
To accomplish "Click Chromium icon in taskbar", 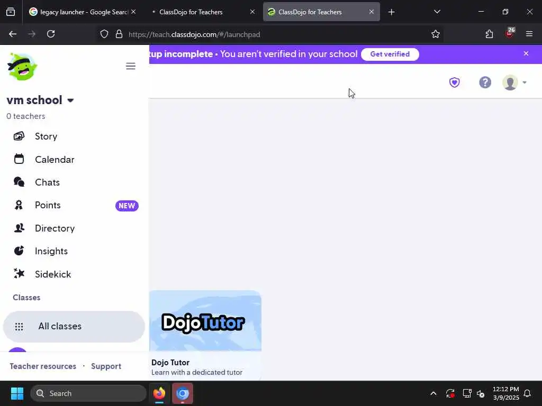I will [183, 393].
